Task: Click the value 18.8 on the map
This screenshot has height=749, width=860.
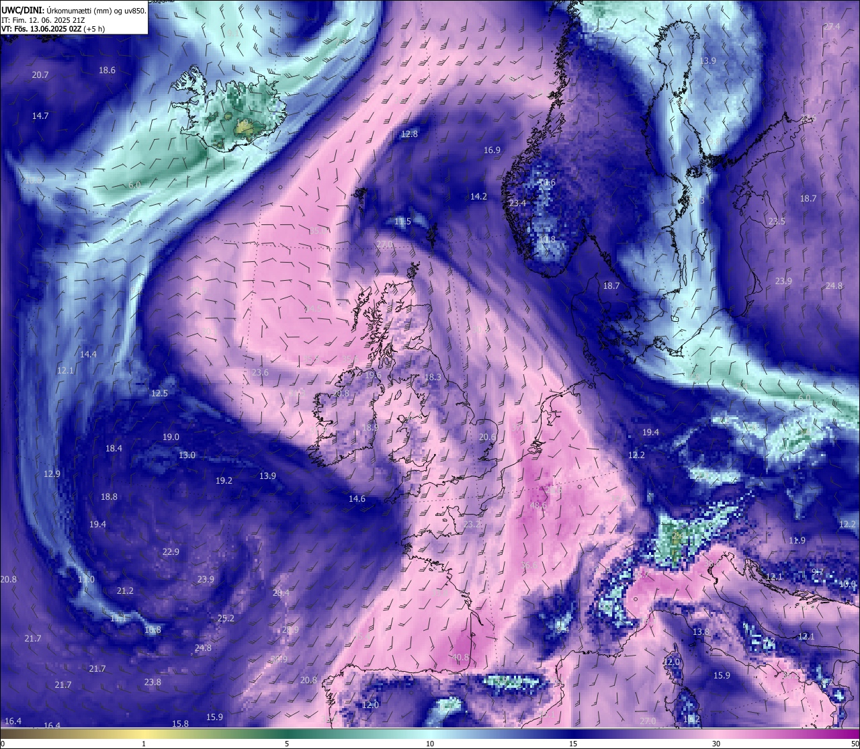Action: 109,496
